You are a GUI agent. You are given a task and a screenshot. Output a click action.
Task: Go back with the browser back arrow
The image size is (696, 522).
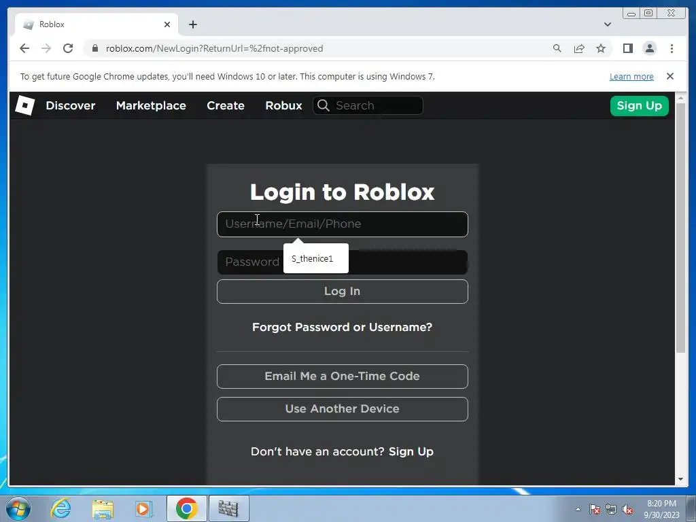(24, 48)
